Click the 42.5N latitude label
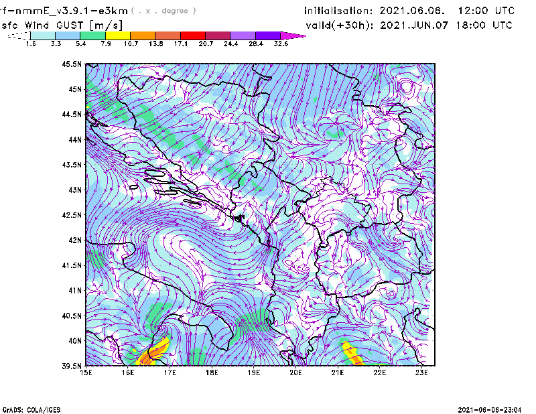Viewport: 536px width, 414px height. (x=72, y=215)
